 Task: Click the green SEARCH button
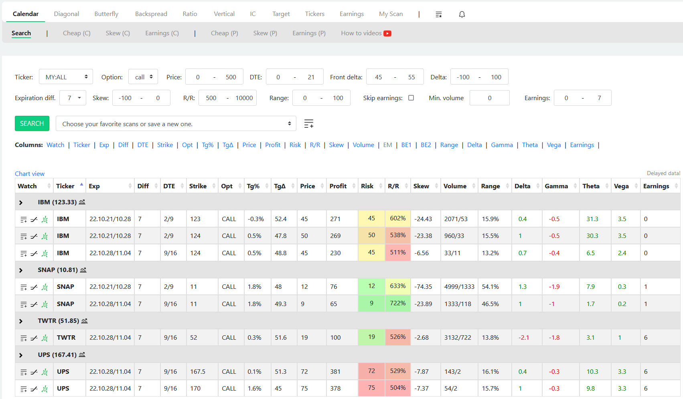pos(32,123)
